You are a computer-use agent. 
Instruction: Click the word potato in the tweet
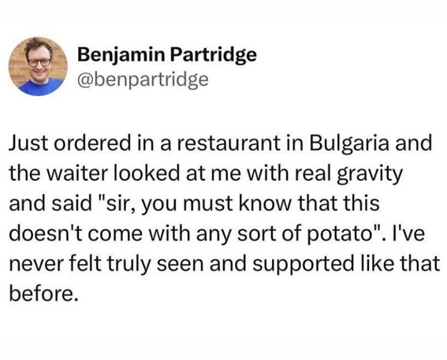click(338, 233)
